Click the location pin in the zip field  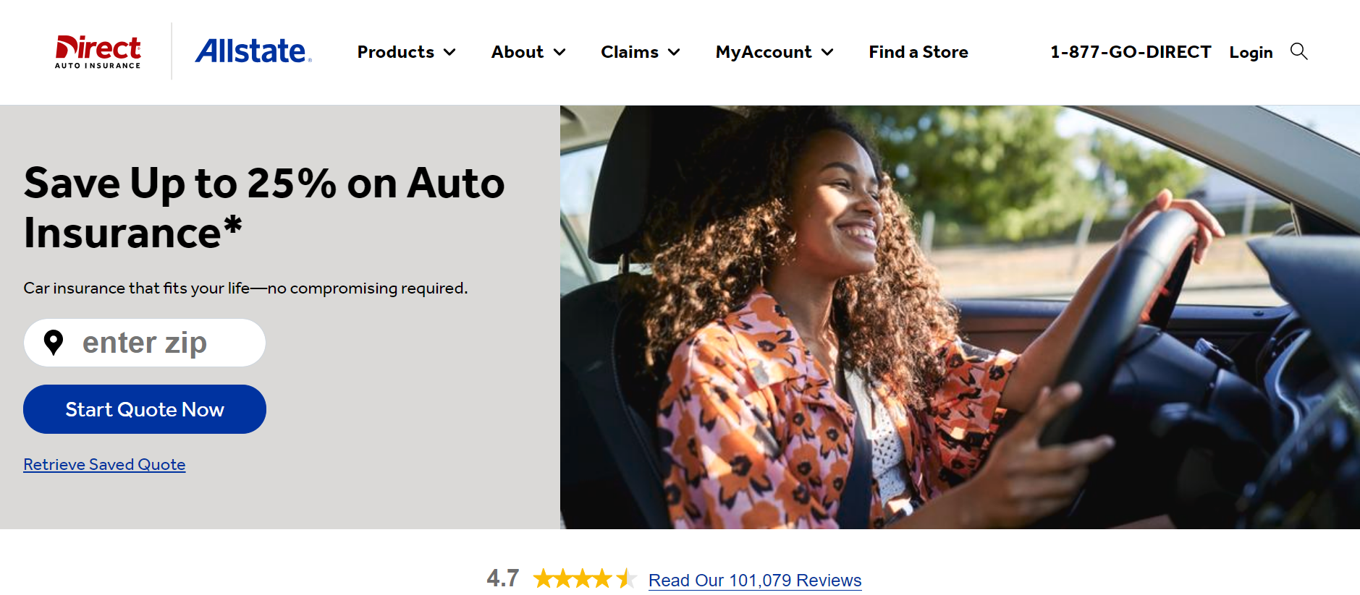(x=55, y=342)
